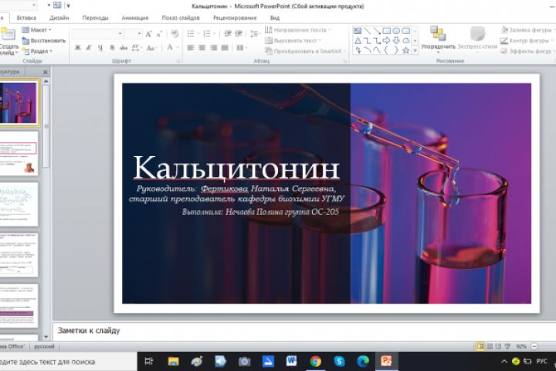Switch to the Рецензирование tab
Screen dimensions: 556x371
point(235,18)
